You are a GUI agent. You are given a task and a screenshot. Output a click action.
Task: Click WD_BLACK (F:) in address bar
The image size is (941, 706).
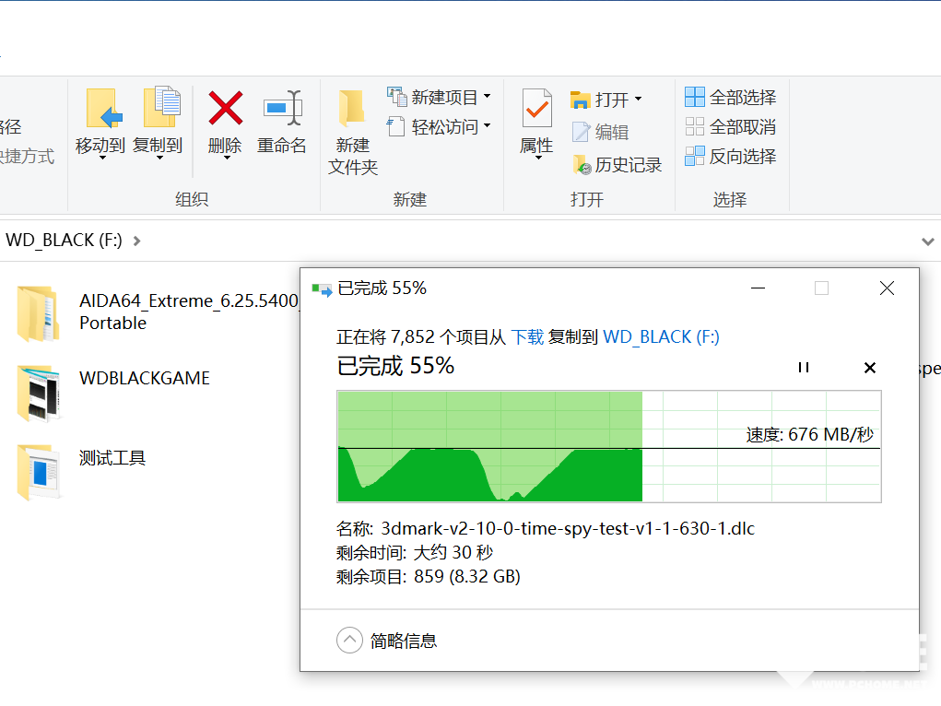65,241
